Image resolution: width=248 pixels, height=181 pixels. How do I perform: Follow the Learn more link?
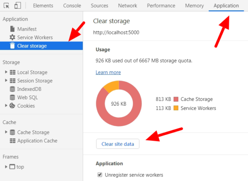[107, 72]
